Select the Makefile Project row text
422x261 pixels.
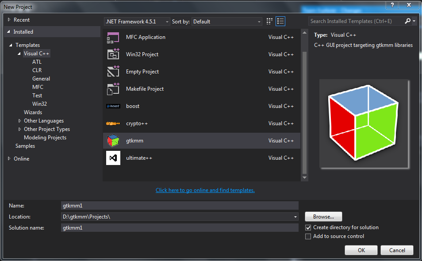[x=145, y=89]
